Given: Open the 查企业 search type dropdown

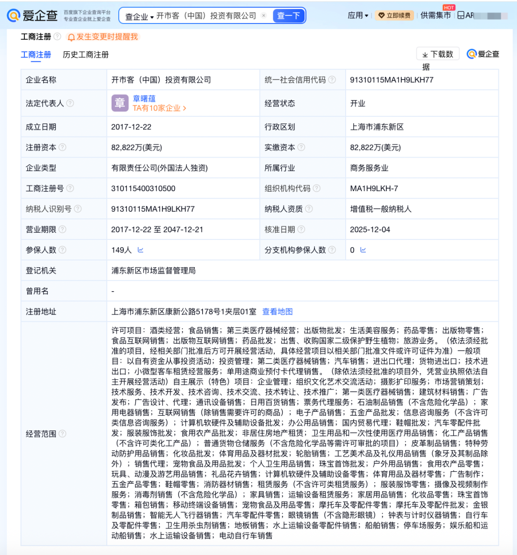Looking at the screenshot, I should tap(139, 16).
